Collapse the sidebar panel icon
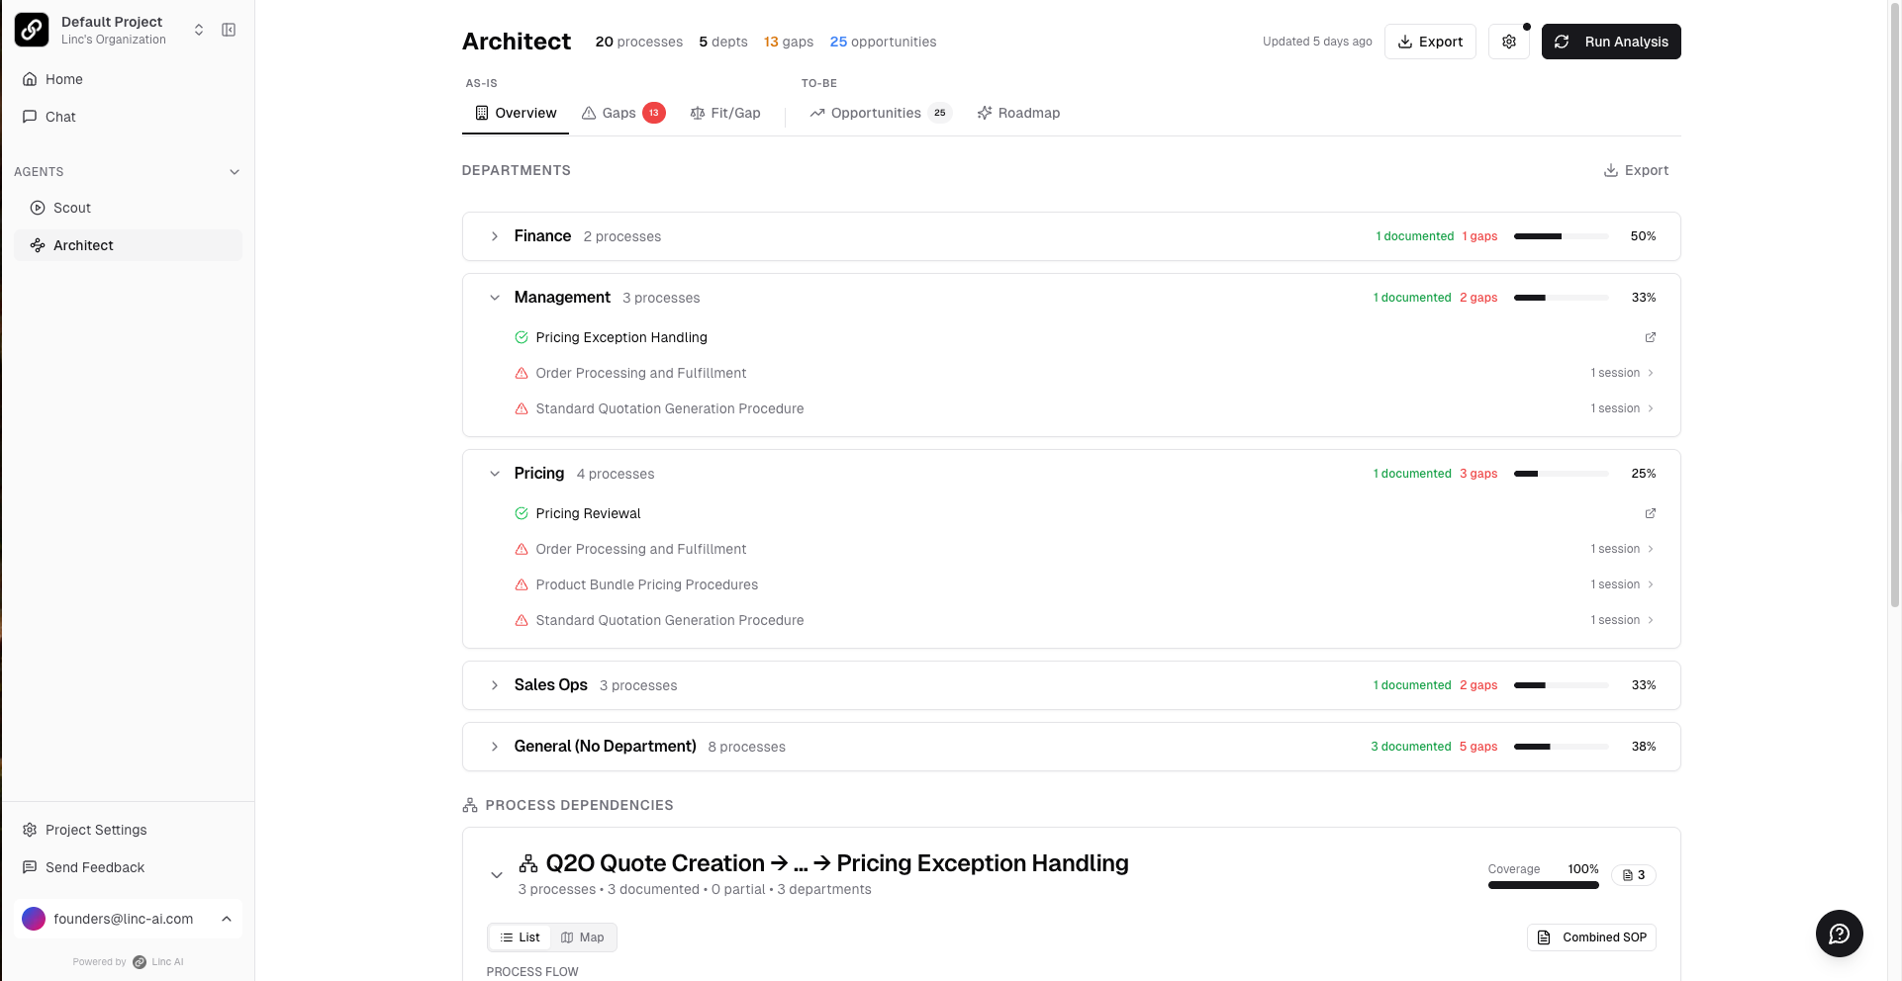1902x981 pixels. tap(229, 30)
